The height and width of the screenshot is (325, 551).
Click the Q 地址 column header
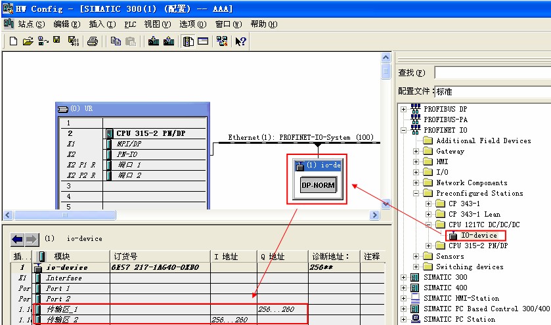click(282, 257)
